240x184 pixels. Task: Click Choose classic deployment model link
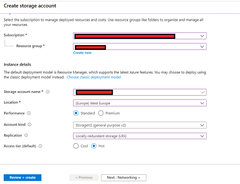pos(94,77)
